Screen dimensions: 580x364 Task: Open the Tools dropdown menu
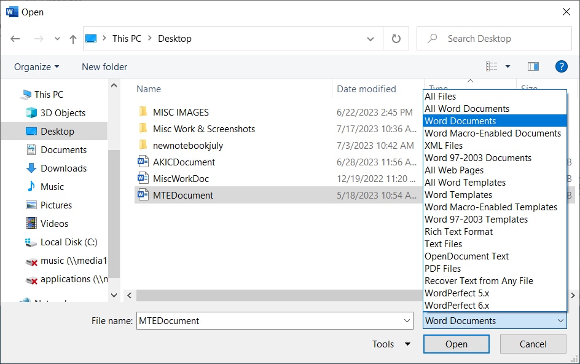391,344
